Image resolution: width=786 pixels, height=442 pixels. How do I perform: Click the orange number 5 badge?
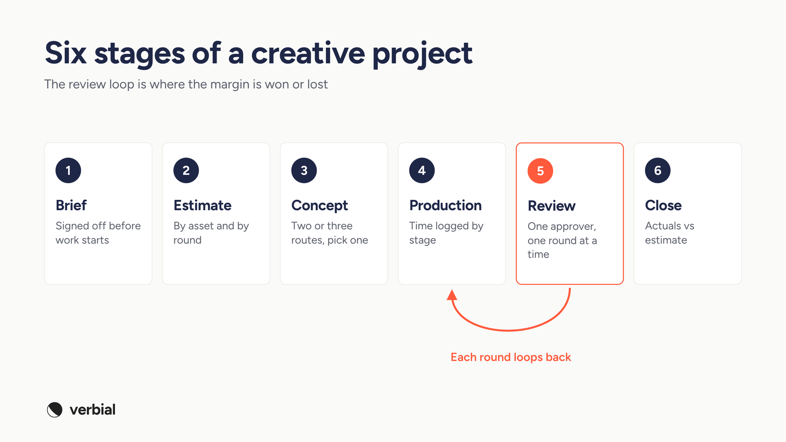[540, 171]
